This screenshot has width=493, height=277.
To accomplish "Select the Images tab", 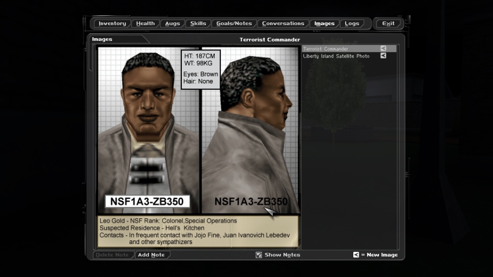I will (324, 24).
